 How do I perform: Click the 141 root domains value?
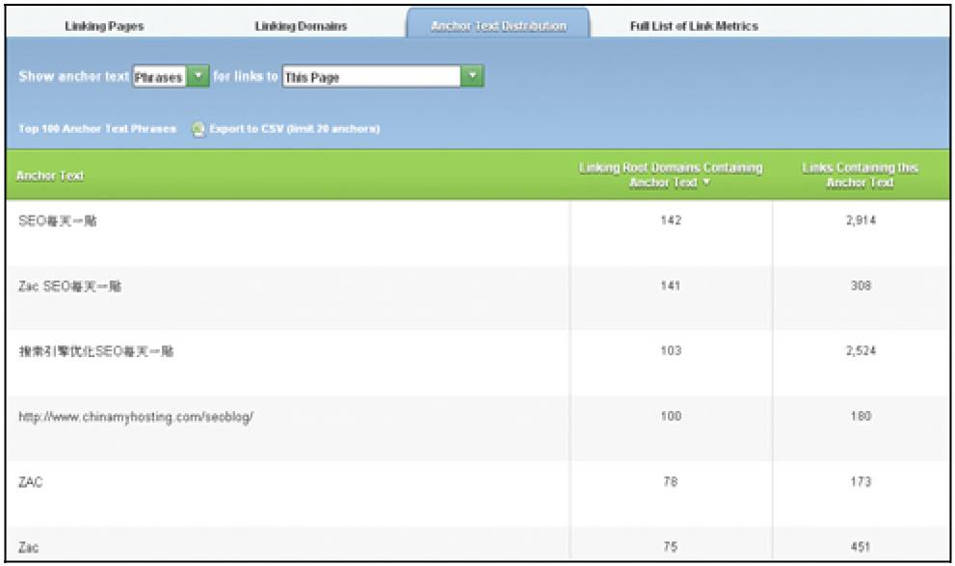pyautogui.click(x=671, y=286)
